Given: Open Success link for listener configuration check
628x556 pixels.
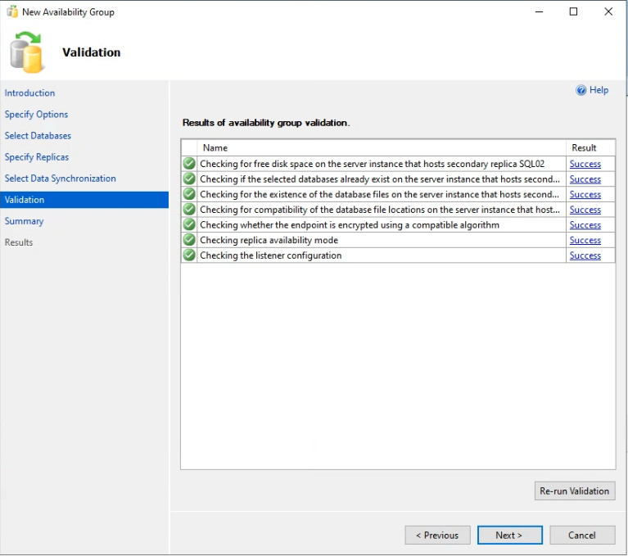Looking at the screenshot, I should click(585, 255).
